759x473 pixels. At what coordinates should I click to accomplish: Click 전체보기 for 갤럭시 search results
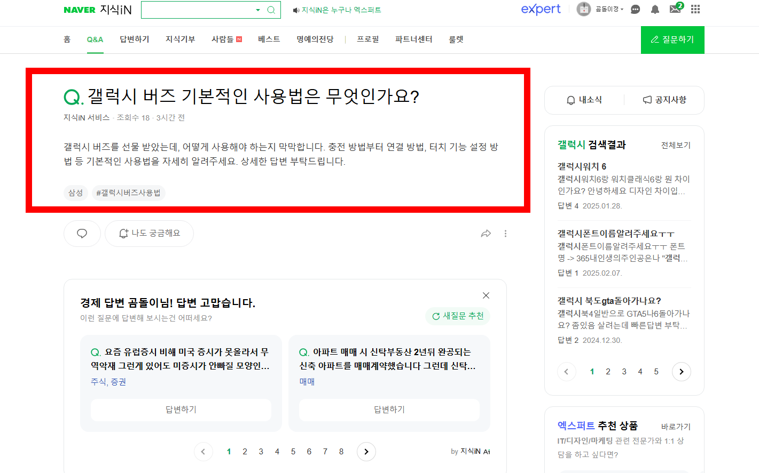pos(676,145)
